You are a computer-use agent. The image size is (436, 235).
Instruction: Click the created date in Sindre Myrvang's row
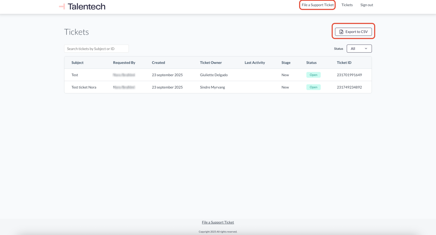[167, 87]
